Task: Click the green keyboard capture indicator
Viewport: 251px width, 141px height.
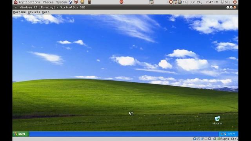Action: coord(218,139)
